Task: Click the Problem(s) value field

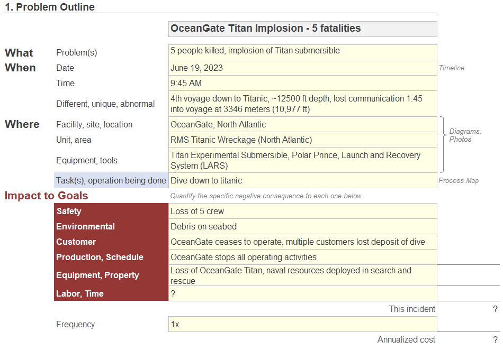Action: tap(302, 52)
